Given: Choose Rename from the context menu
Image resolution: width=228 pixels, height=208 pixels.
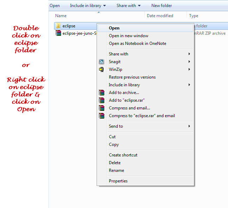Looking at the screenshot, I should point(145,170).
